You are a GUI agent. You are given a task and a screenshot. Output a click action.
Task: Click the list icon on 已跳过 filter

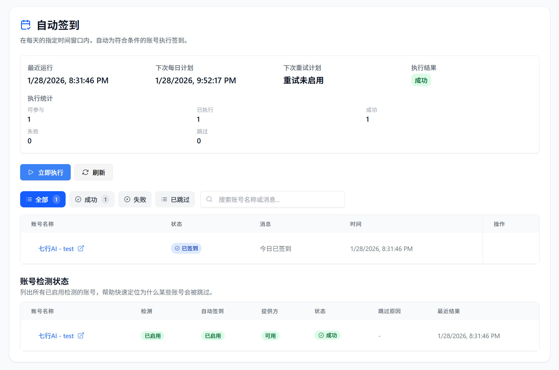tap(164, 199)
